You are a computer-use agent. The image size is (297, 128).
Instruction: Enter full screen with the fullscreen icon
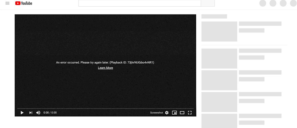click(x=190, y=113)
